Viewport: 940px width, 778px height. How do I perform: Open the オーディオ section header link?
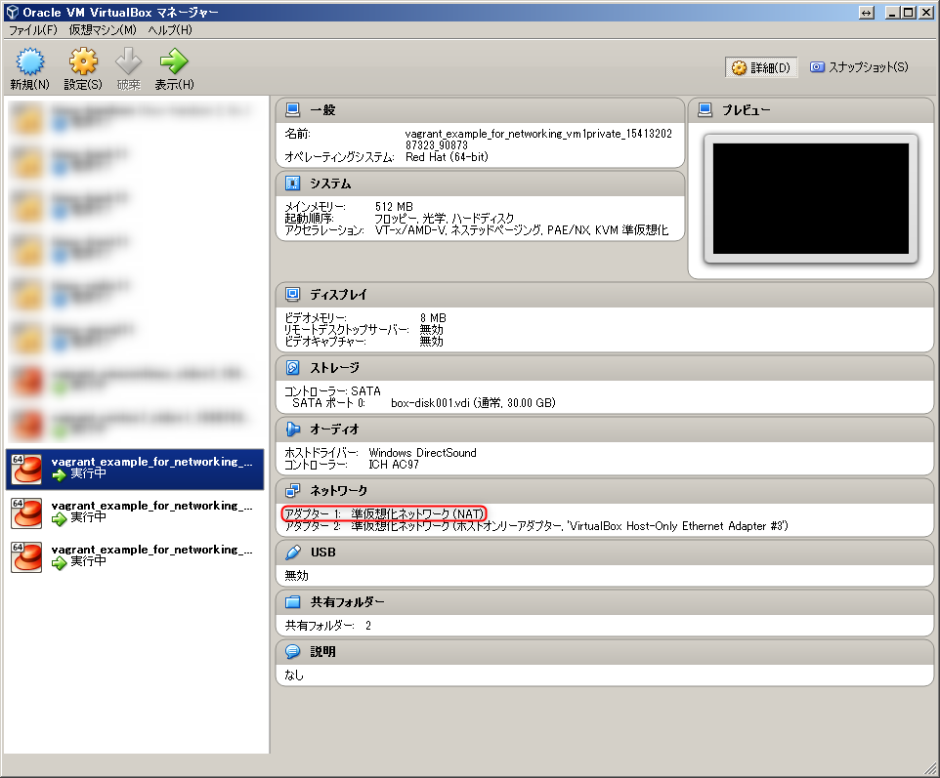pyautogui.click(x=334, y=430)
